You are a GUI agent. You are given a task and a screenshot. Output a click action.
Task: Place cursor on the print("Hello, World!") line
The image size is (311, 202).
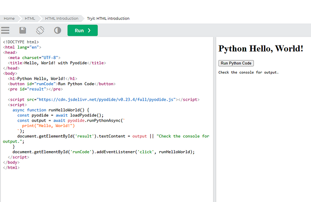(48, 125)
